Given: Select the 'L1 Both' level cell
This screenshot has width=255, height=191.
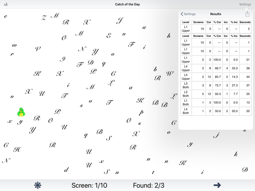Looking at the screenshot, I should (x=186, y=102).
